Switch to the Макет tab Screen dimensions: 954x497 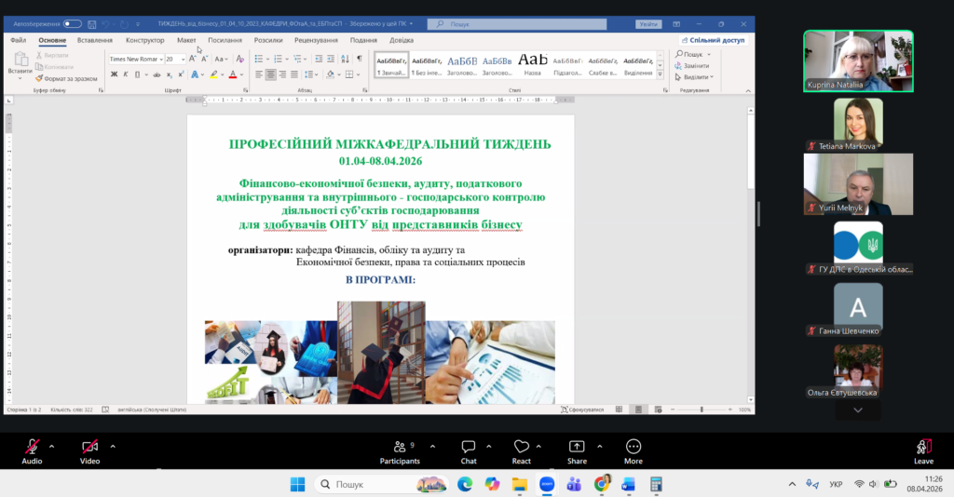[186, 40]
